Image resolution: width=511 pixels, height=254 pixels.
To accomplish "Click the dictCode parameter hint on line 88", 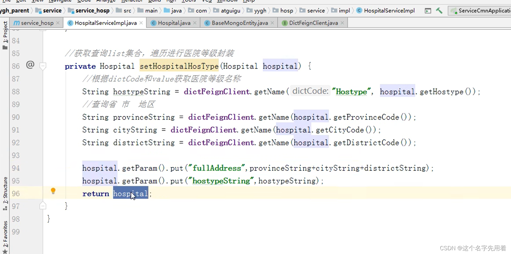I will point(310,91).
